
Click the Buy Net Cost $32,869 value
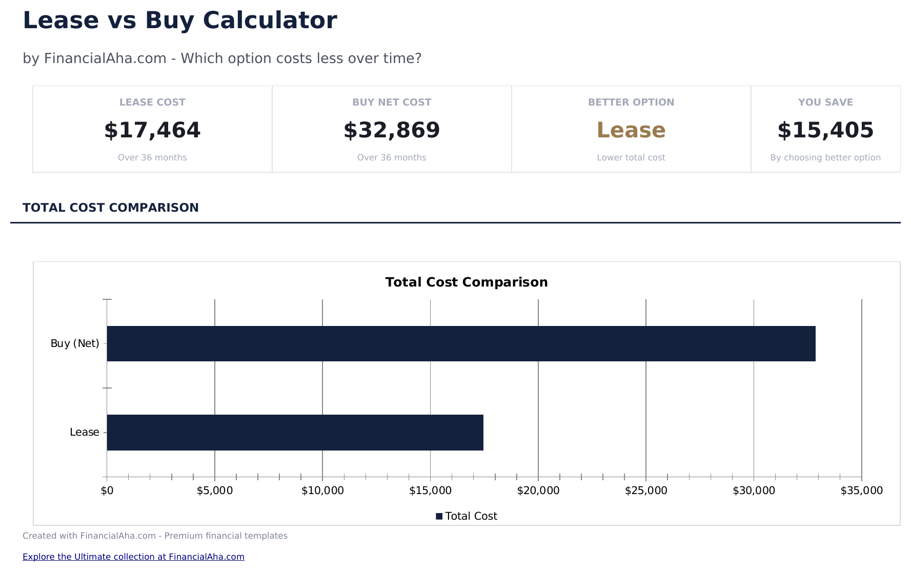coord(392,130)
